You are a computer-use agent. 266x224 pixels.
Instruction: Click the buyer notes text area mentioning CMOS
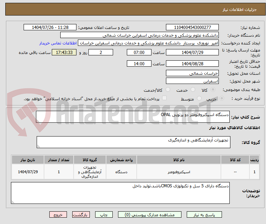coord(120,193)
